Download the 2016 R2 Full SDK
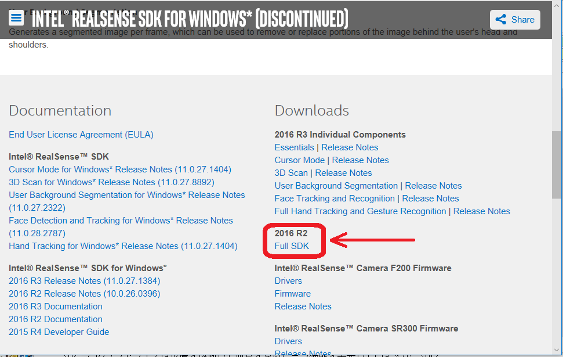Viewport: 563px width, 357px height. tap(292, 246)
